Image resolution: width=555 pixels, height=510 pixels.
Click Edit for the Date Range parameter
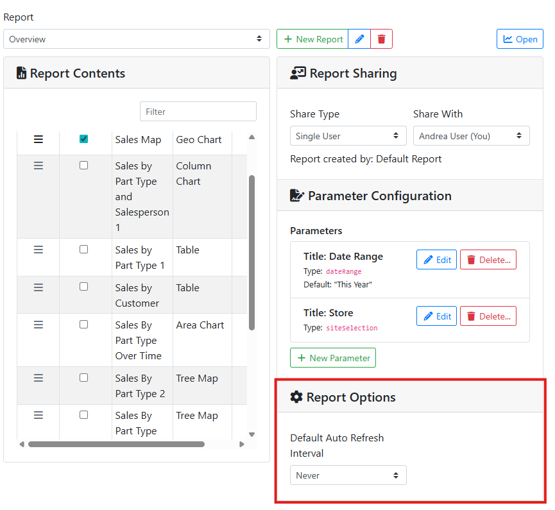(436, 260)
